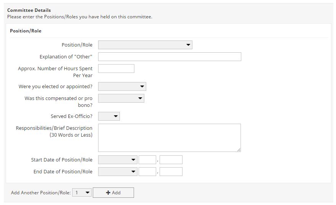Click the "Were you elected or appointed?" label
336x205 pixels.
55,87
